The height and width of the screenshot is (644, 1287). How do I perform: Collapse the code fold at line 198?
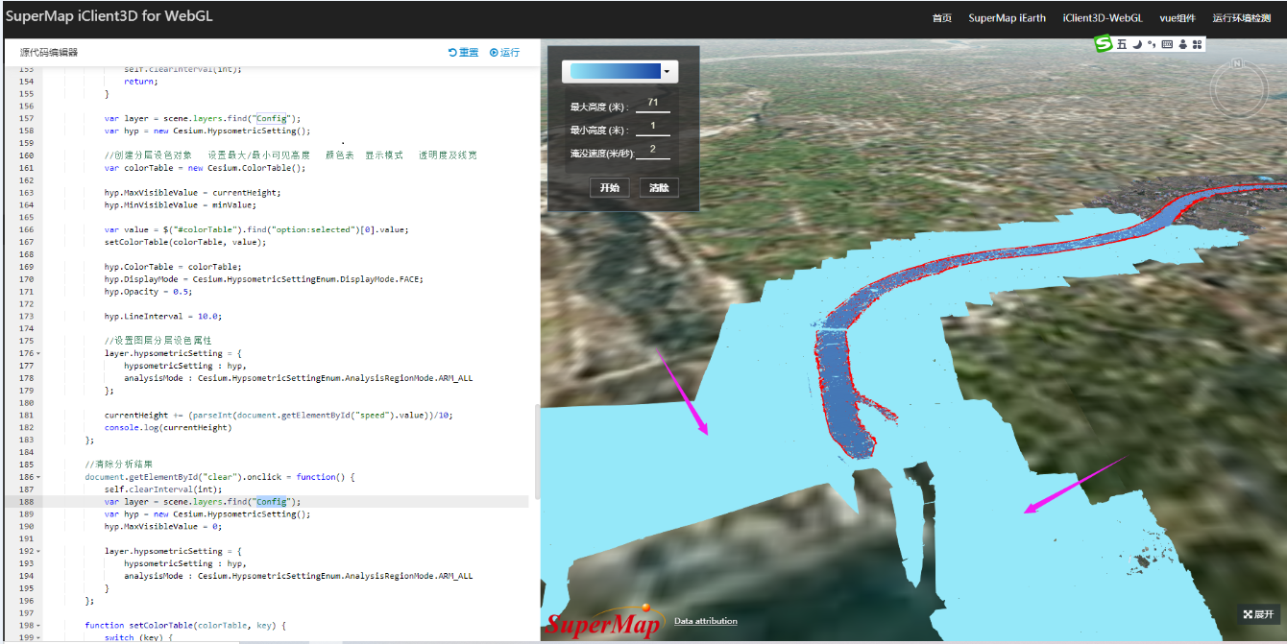click(x=37, y=625)
